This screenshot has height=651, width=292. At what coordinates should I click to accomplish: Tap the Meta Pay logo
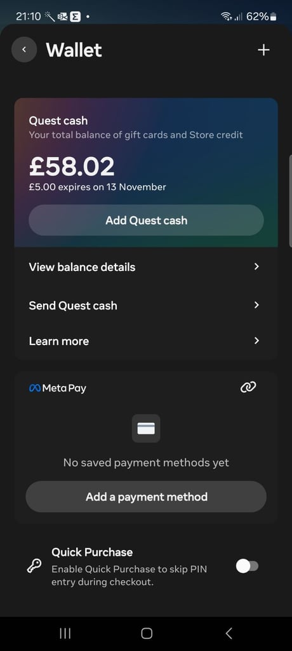pos(58,388)
